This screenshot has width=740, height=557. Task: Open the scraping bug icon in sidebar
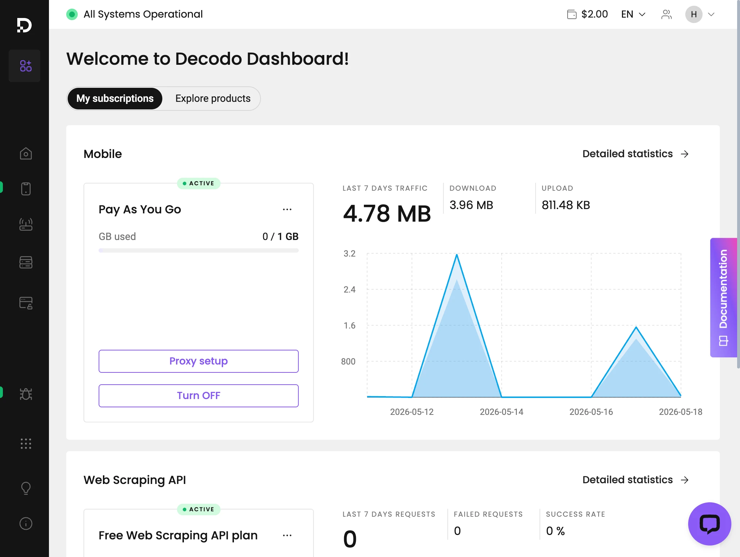point(26,394)
